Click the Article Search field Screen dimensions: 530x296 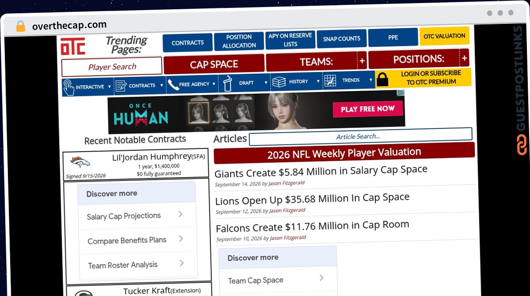point(360,137)
